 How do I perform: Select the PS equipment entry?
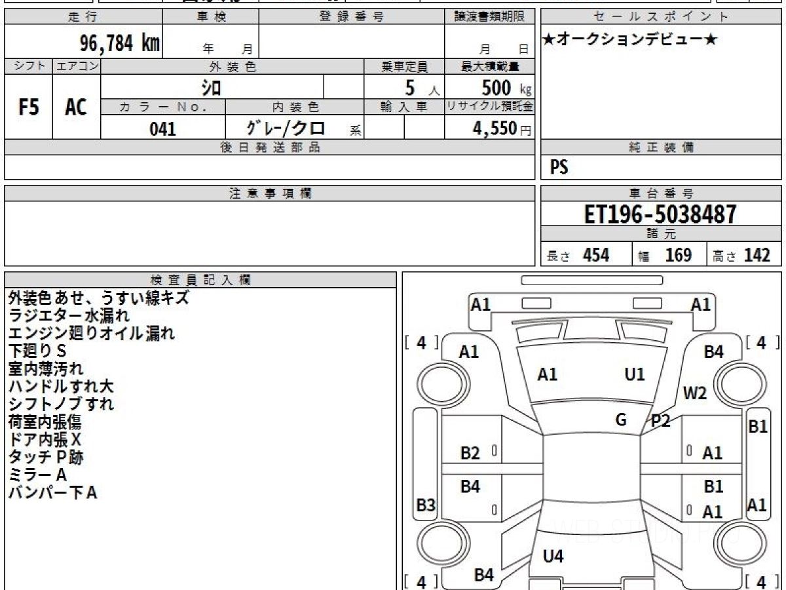tap(559, 168)
